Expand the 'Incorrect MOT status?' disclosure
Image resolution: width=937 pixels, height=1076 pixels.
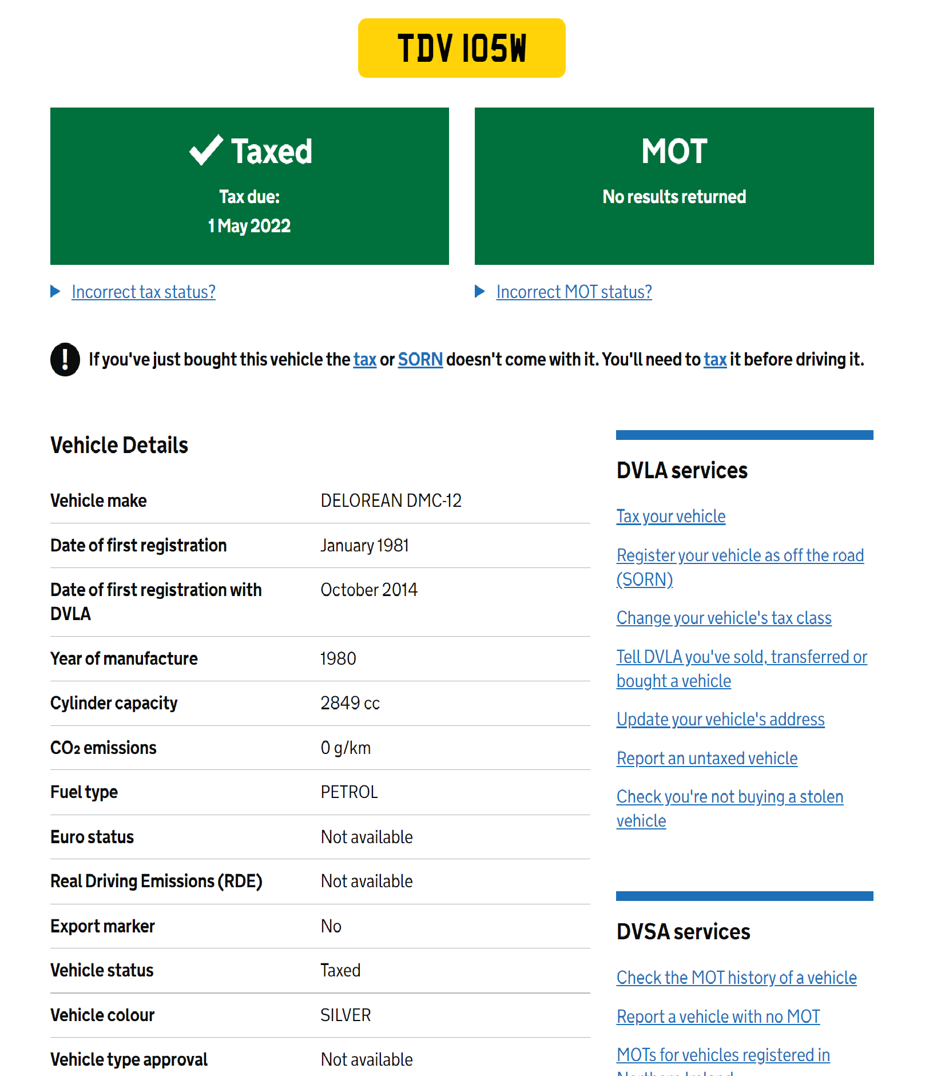[x=573, y=292]
